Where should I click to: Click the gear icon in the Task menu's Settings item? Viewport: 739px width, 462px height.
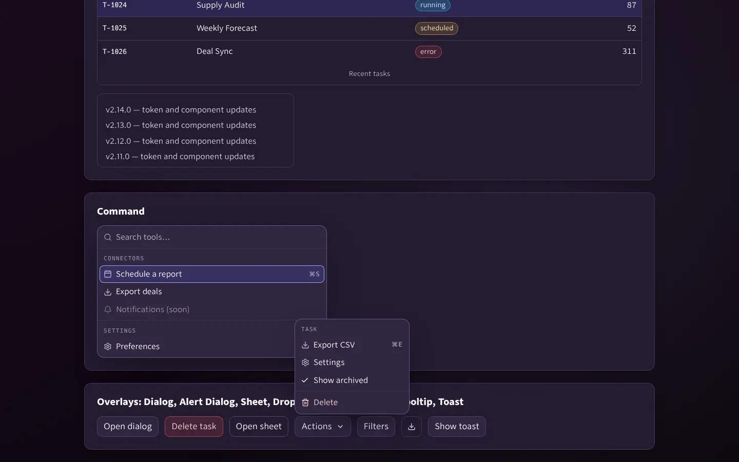(305, 362)
